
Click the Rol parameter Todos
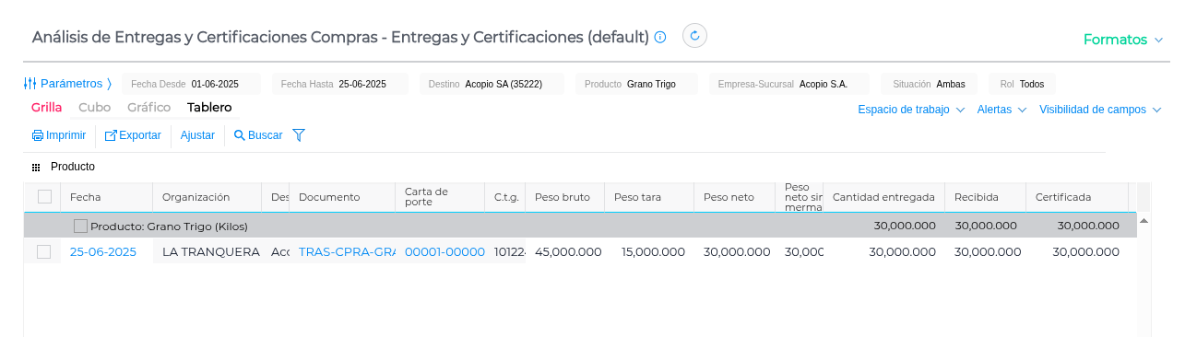1022,84
